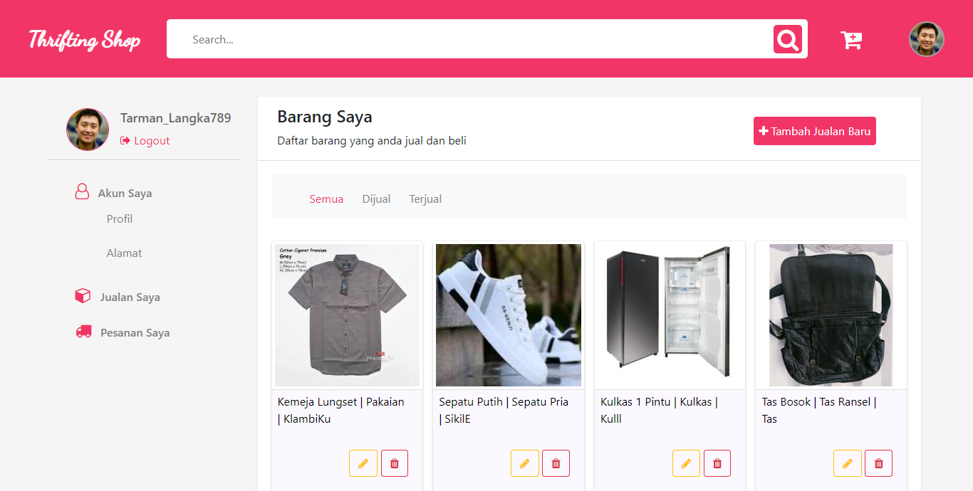Delete the Tas Bosok listing

pyautogui.click(x=878, y=463)
